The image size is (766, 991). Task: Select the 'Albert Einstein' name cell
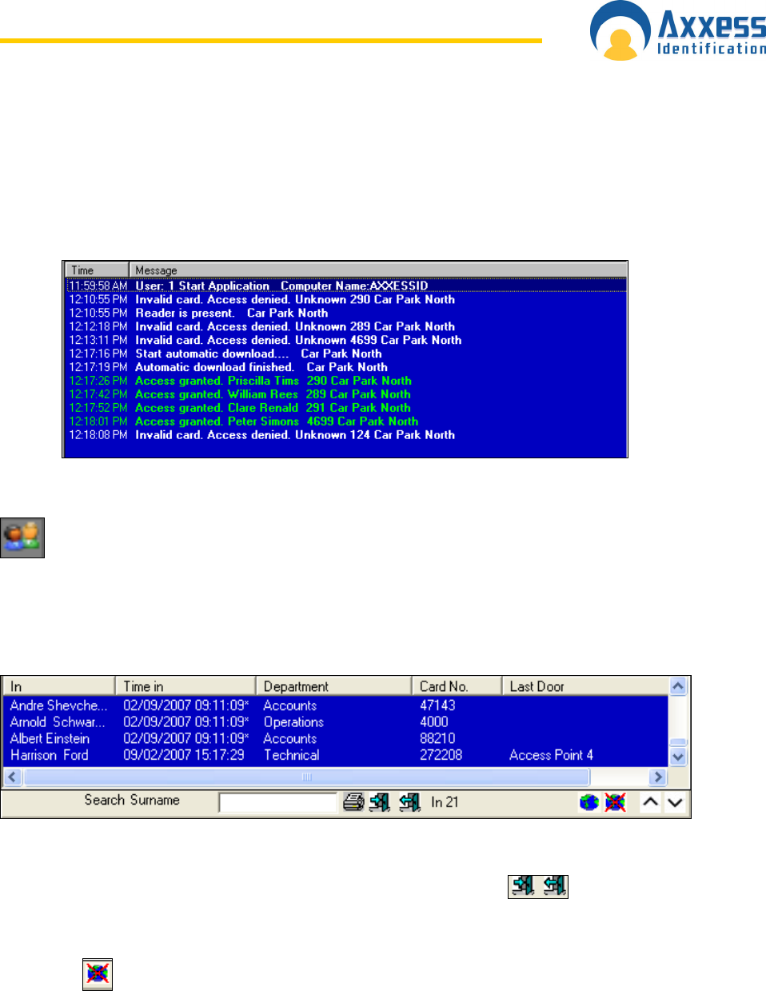pyautogui.click(x=50, y=739)
